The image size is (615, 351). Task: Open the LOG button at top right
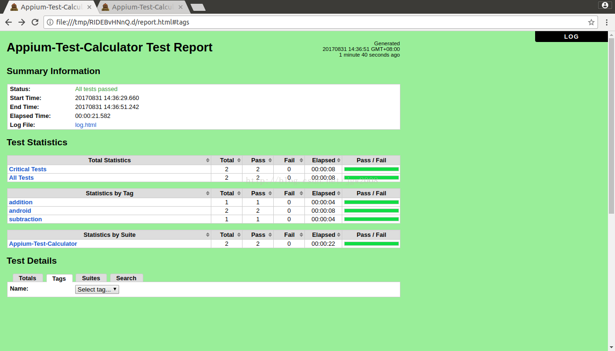click(x=571, y=36)
